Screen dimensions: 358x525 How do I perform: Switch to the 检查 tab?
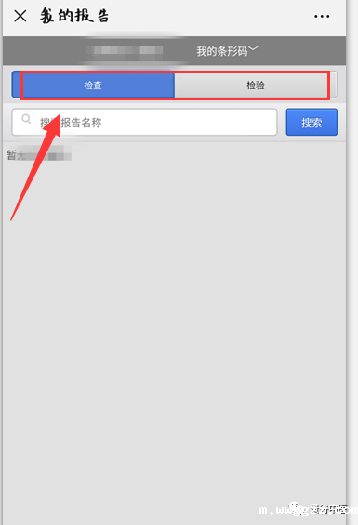[x=93, y=85]
